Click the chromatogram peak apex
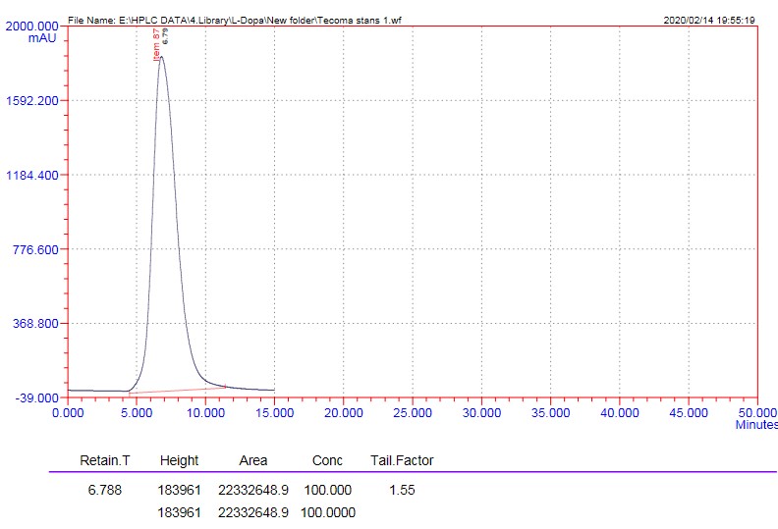The height and width of the screenshot is (529, 778). [161, 57]
